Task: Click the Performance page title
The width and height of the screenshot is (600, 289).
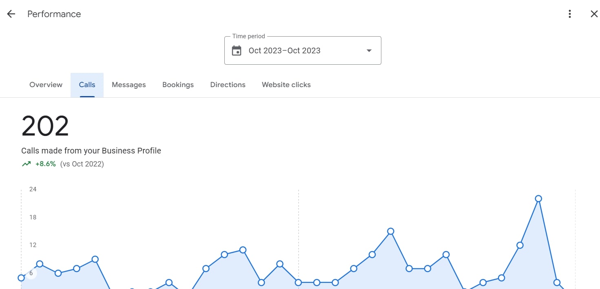Action: click(x=54, y=14)
